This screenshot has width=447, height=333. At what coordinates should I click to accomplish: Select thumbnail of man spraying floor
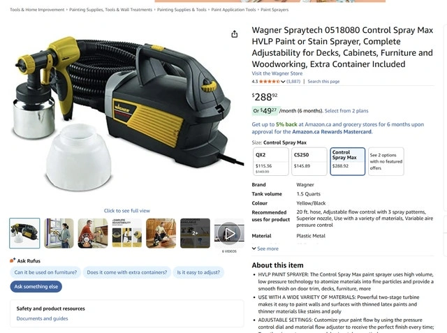[x=161, y=233]
